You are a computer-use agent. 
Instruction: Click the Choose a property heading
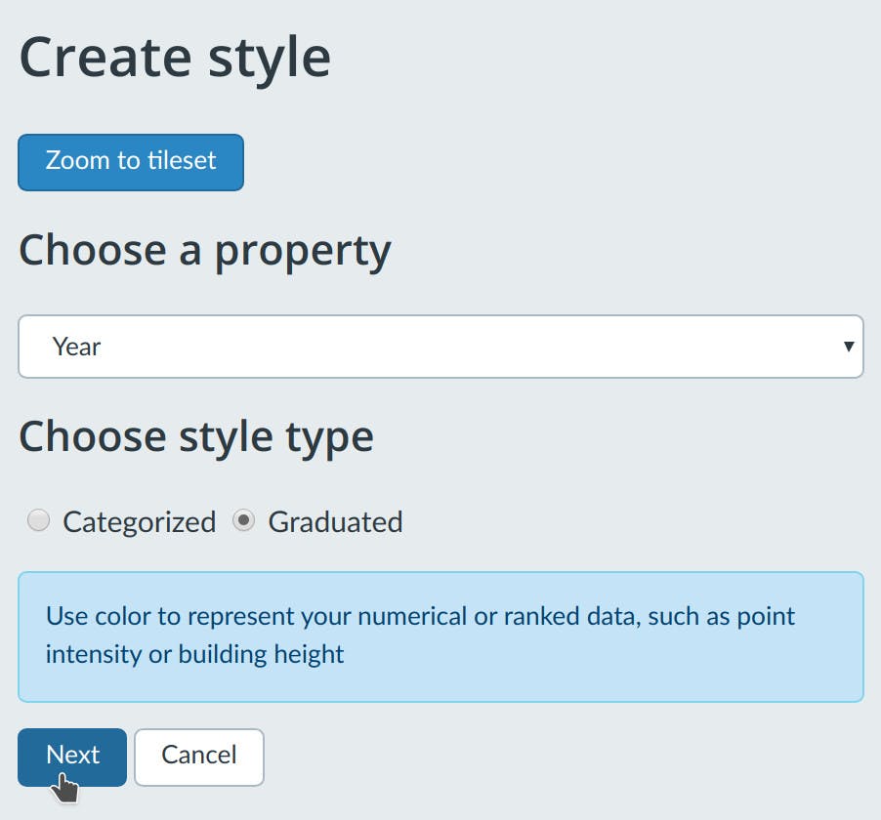tap(204, 251)
